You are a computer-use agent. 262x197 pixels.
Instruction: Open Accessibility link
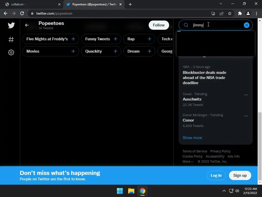pyautogui.click(x=215, y=156)
